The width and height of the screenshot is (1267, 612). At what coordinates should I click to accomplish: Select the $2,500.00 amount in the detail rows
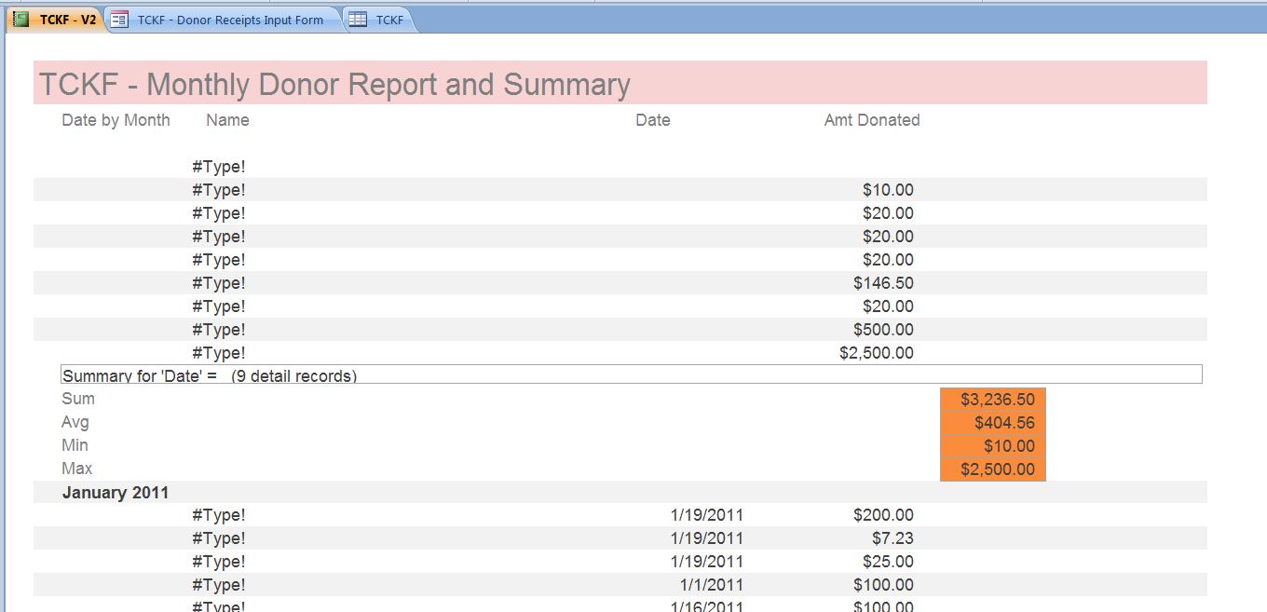pos(877,353)
